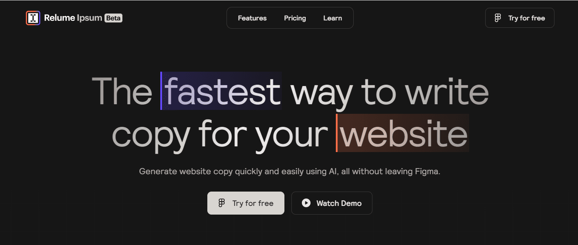Click the Beta badge next to logo
The image size is (578, 245).
pyautogui.click(x=113, y=18)
